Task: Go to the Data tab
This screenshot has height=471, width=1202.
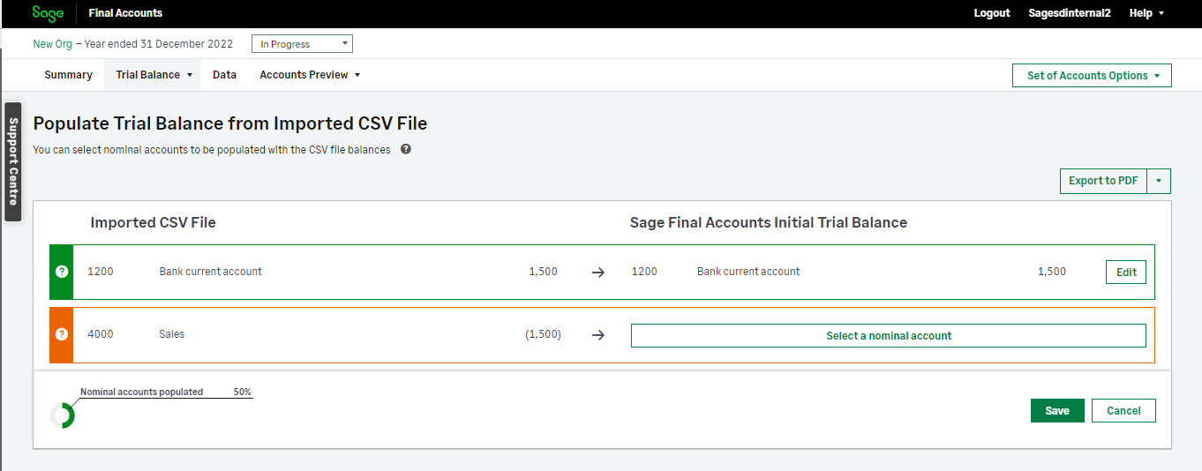Action: tap(224, 75)
